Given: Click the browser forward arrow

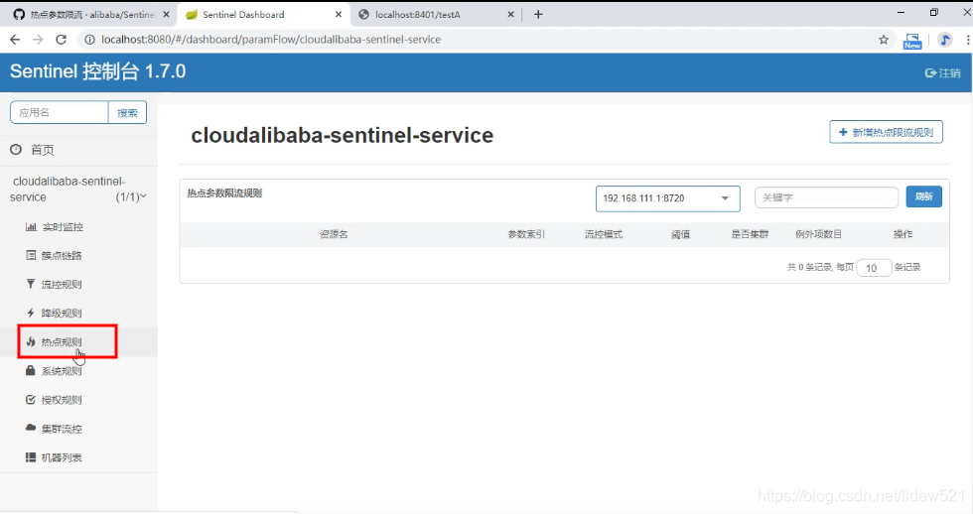Looking at the screenshot, I should [x=38, y=40].
